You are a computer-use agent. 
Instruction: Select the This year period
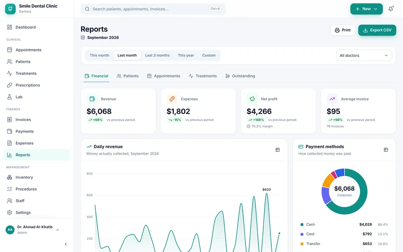(x=186, y=55)
